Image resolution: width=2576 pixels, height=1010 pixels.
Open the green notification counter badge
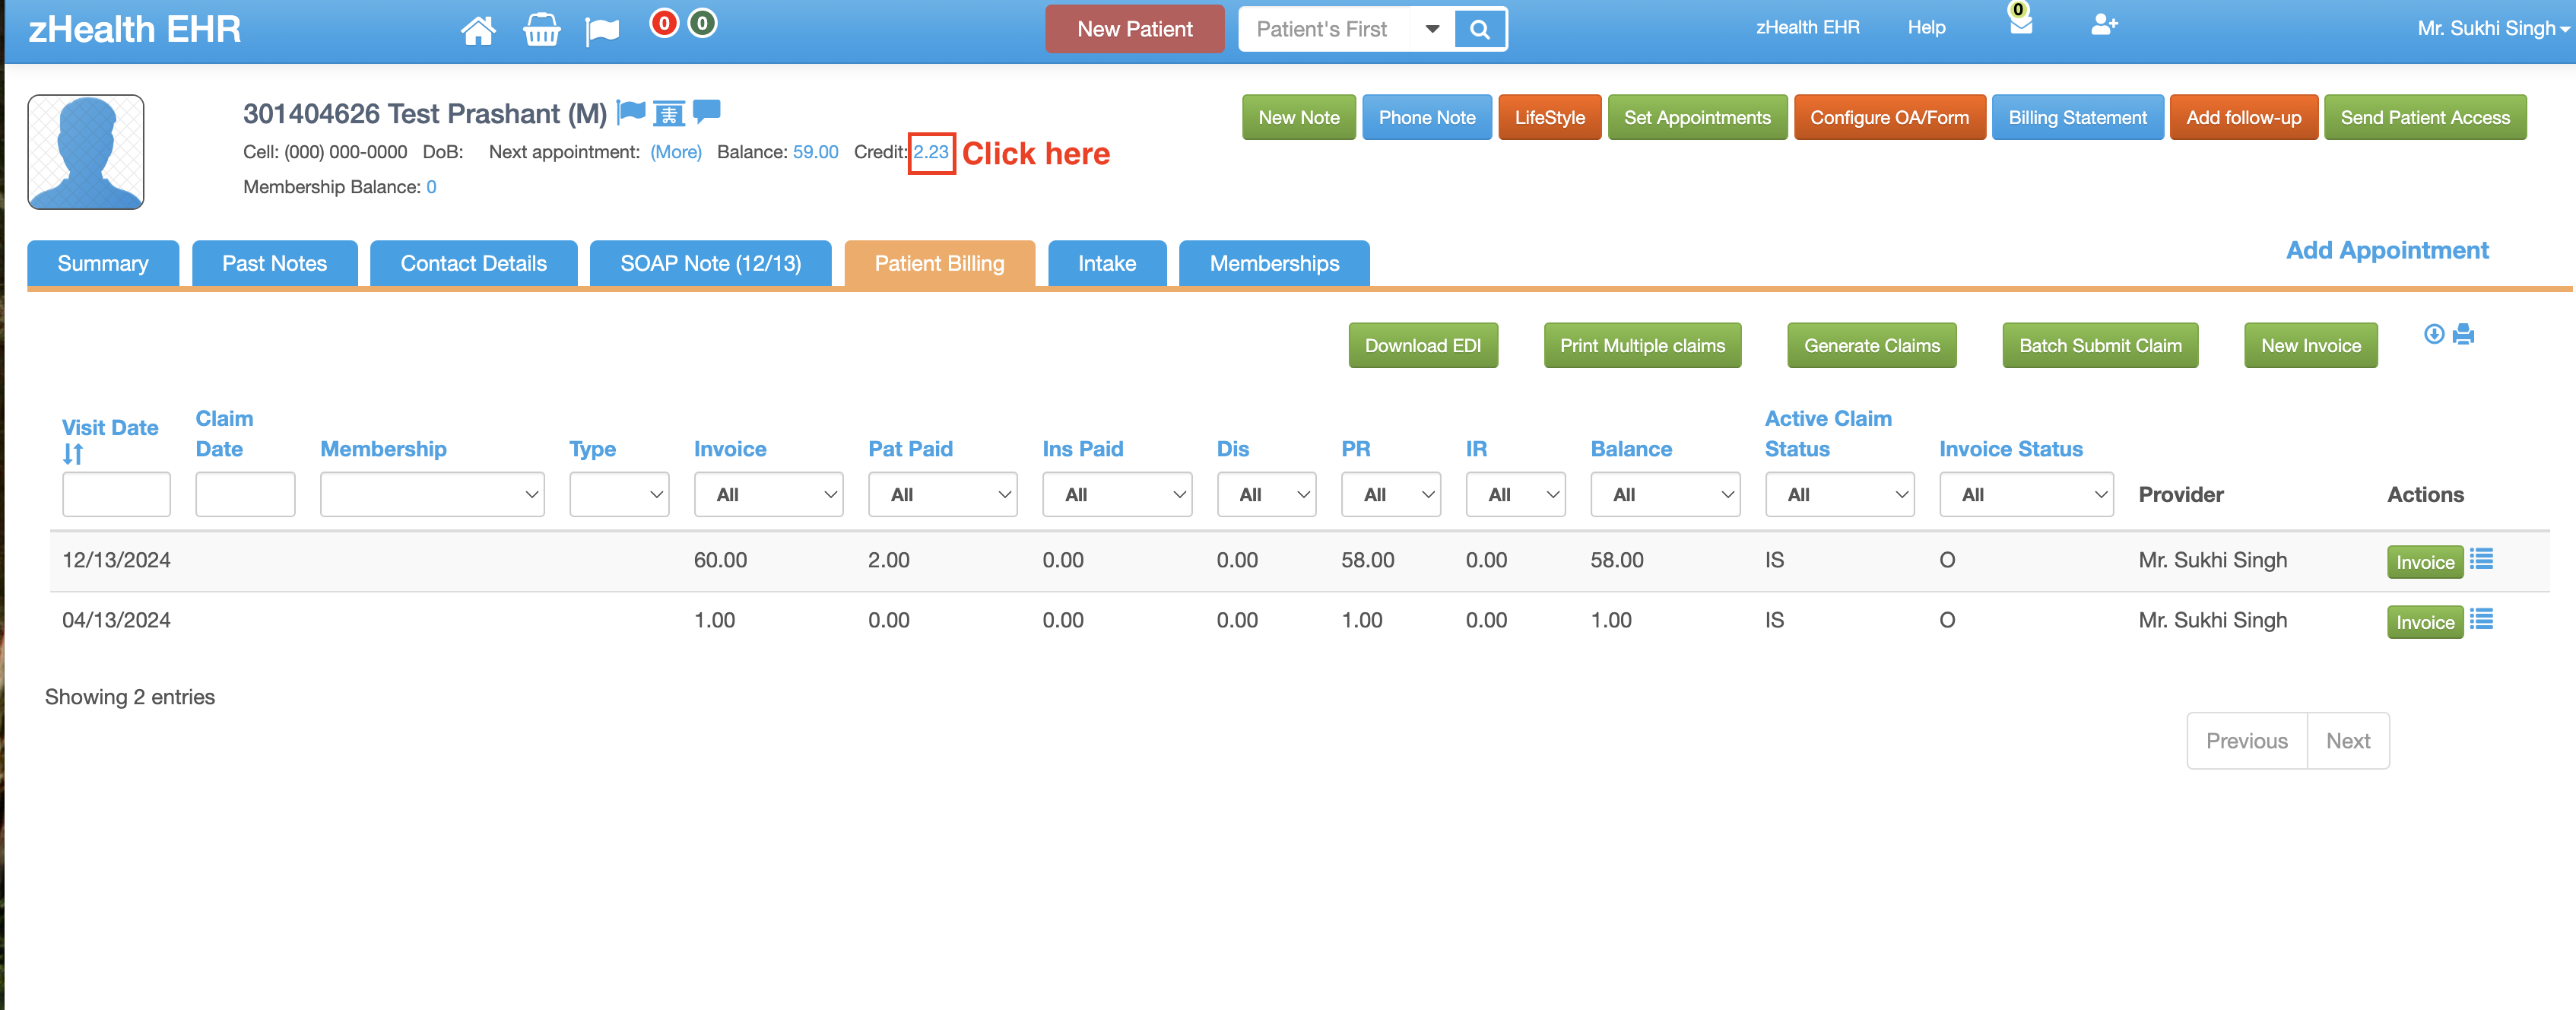coord(703,23)
